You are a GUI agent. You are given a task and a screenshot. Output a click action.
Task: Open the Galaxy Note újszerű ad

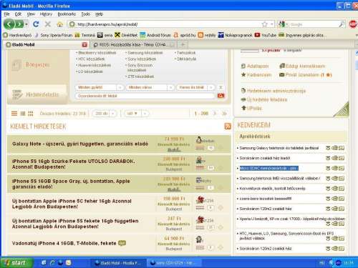point(80,144)
